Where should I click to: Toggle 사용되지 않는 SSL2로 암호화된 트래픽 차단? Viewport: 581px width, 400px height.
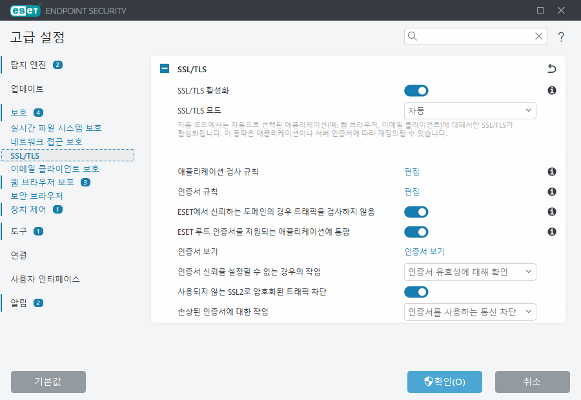[x=416, y=292]
